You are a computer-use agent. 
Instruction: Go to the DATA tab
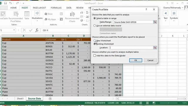tap(69, 8)
